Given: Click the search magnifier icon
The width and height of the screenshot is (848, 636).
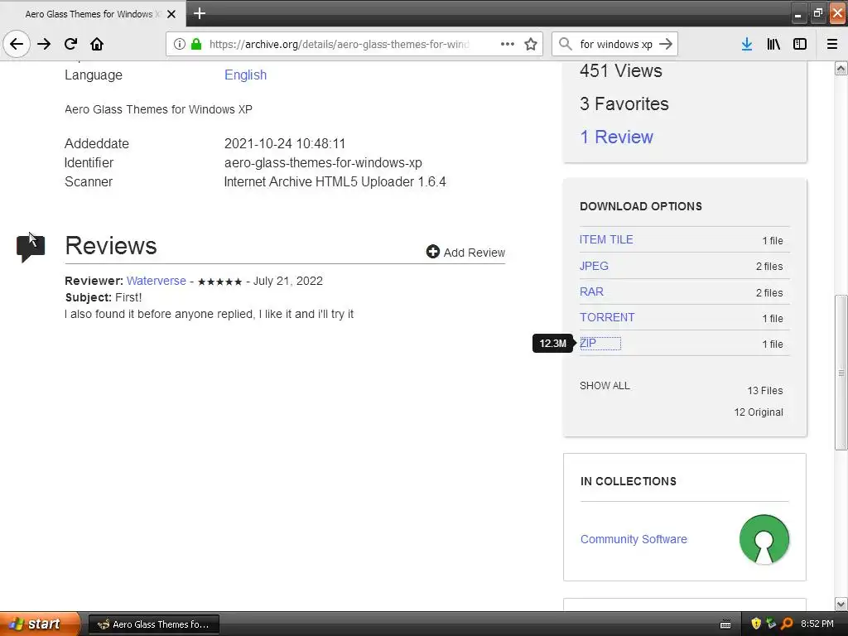Looking at the screenshot, I should [x=565, y=44].
